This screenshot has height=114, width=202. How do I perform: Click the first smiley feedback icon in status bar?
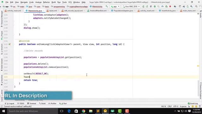coord(193,106)
